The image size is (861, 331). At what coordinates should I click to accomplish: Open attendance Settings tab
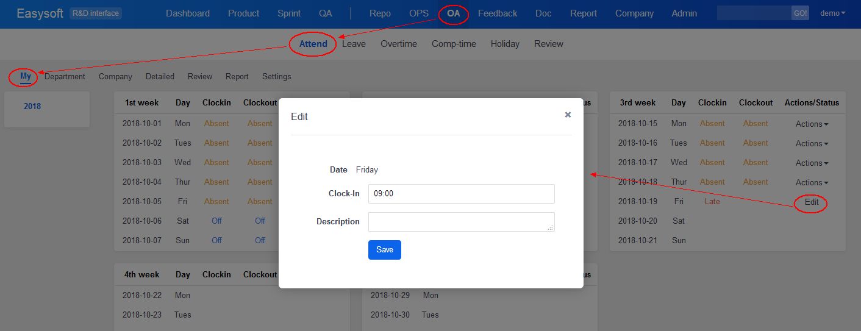tap(276, 77)
